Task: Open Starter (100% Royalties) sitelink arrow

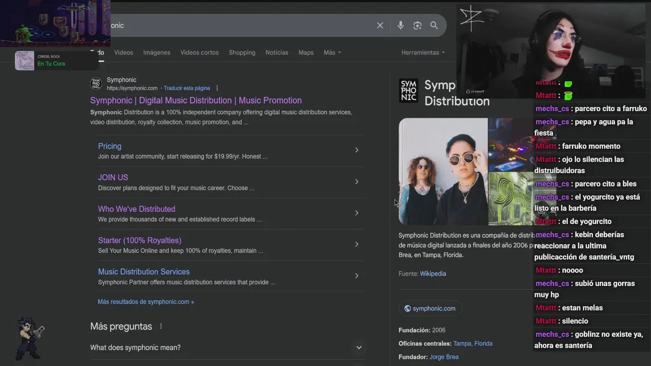Action: point(357,245)
